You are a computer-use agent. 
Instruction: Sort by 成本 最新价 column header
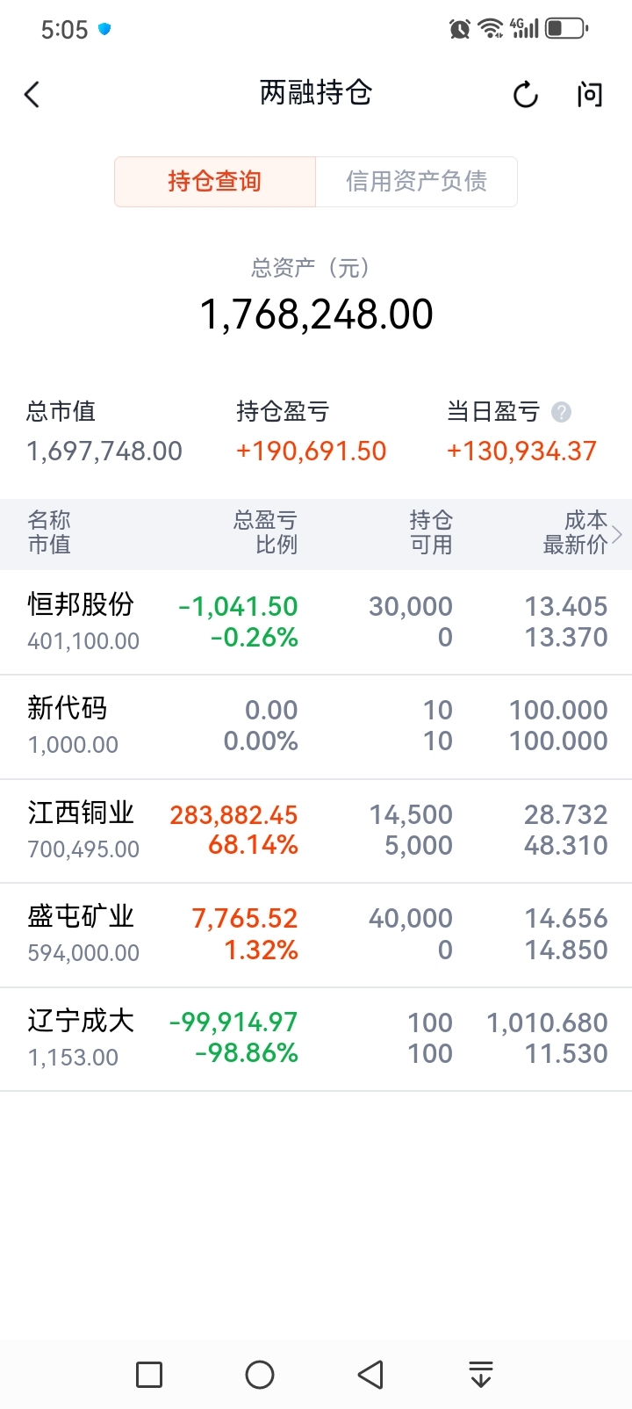(x=575, y=533)
